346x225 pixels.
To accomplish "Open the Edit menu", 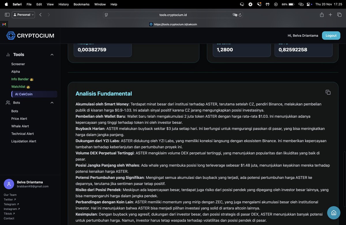I will (39, 4).
